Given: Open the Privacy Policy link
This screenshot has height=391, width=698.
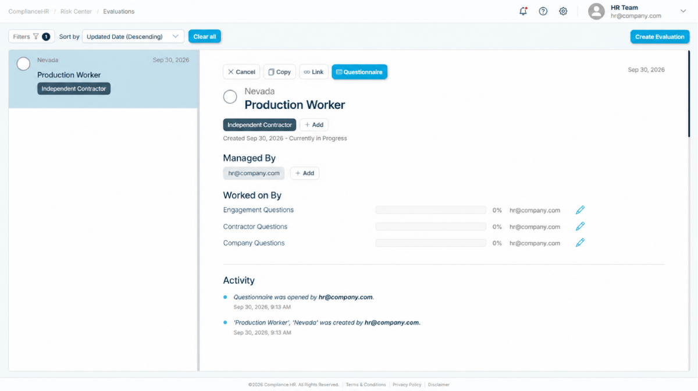Looking at the screenshot, I should click(x=407, y=385).
